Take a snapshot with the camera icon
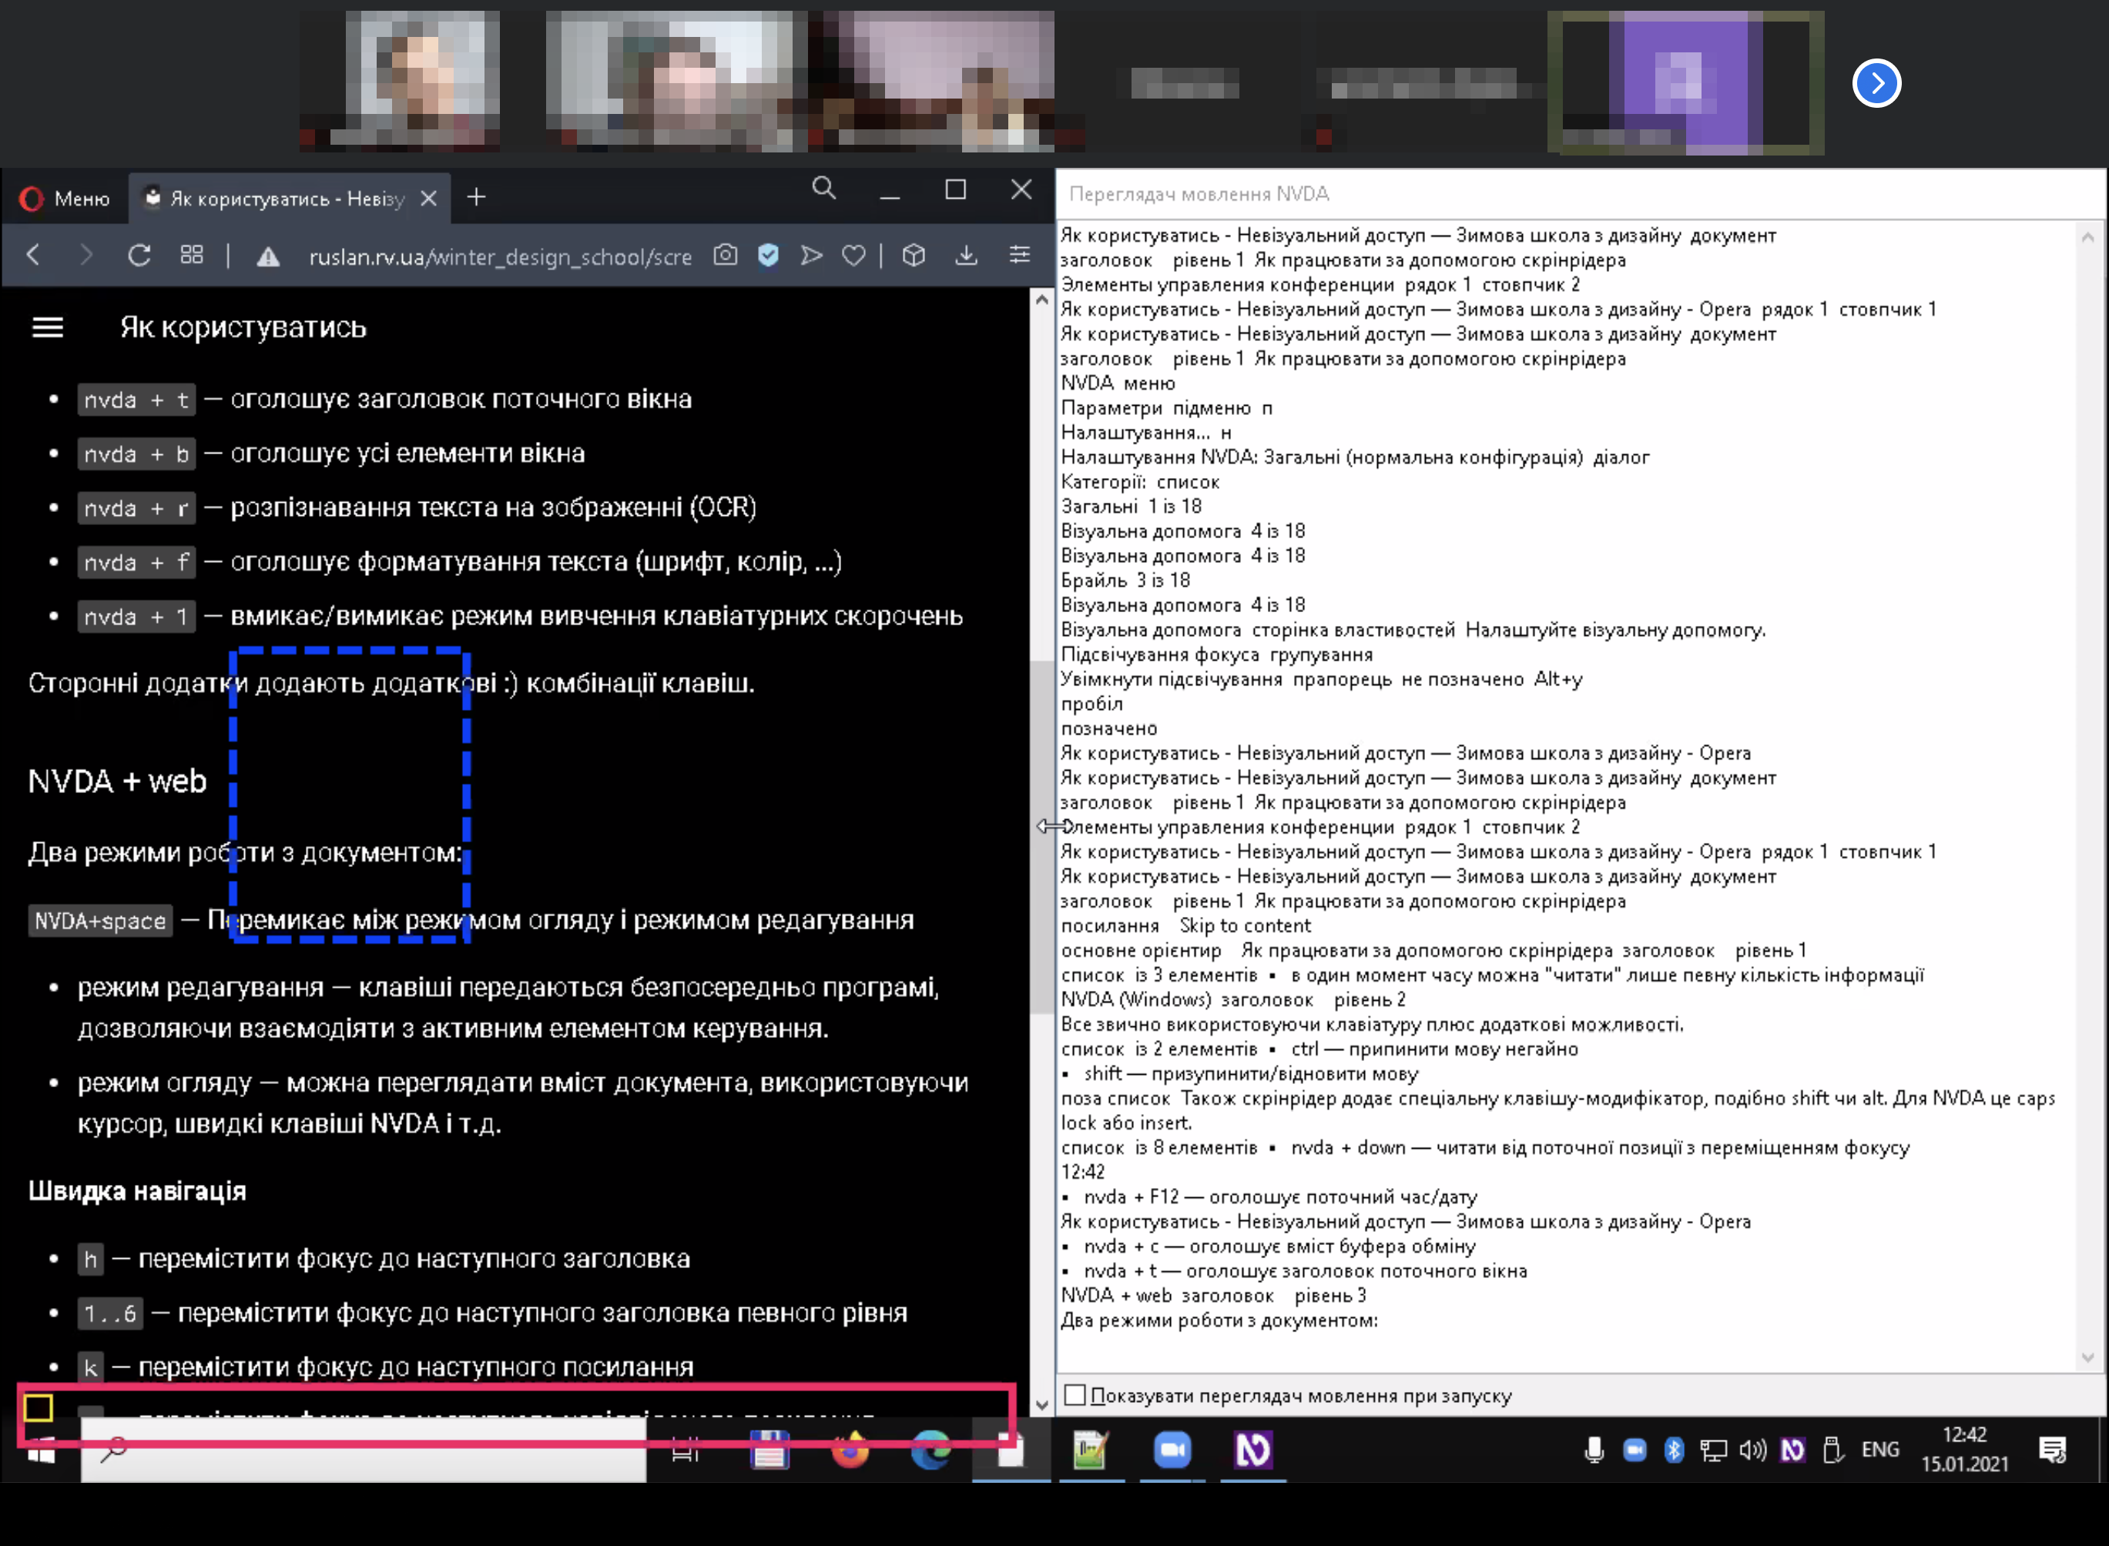Screen dimensions: 2109x1546 (x=726, y=256)
